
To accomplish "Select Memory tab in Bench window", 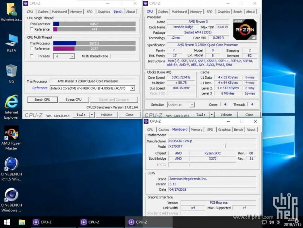I will pos(76,12).
